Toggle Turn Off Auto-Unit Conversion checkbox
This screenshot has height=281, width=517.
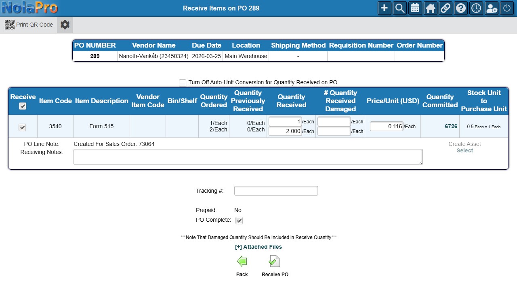coord(183,83)
